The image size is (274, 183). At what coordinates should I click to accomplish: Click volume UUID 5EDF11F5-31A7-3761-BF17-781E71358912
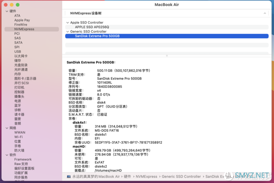click(x=129, y=143)
